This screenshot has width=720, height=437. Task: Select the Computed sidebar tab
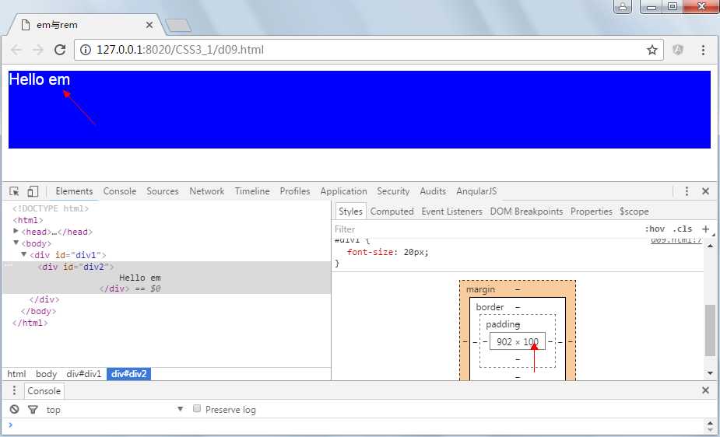pyautogui.click(x=392, y=212)
